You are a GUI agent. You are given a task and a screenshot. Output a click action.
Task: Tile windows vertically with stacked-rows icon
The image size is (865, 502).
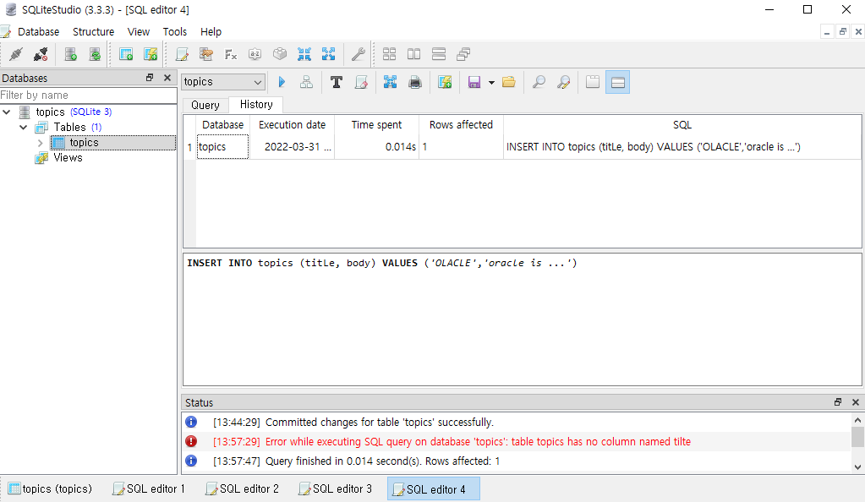(x=439, y=54)
